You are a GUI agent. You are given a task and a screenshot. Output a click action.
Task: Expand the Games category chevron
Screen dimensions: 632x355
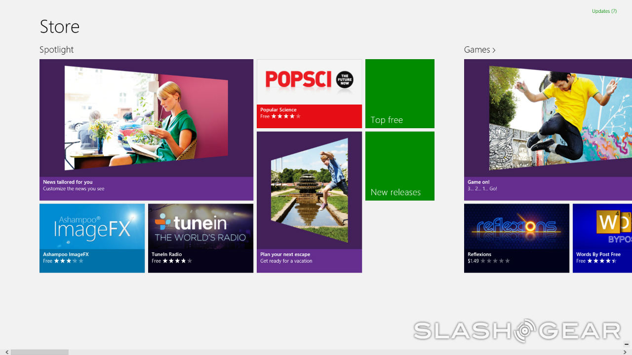click(494, 50)
